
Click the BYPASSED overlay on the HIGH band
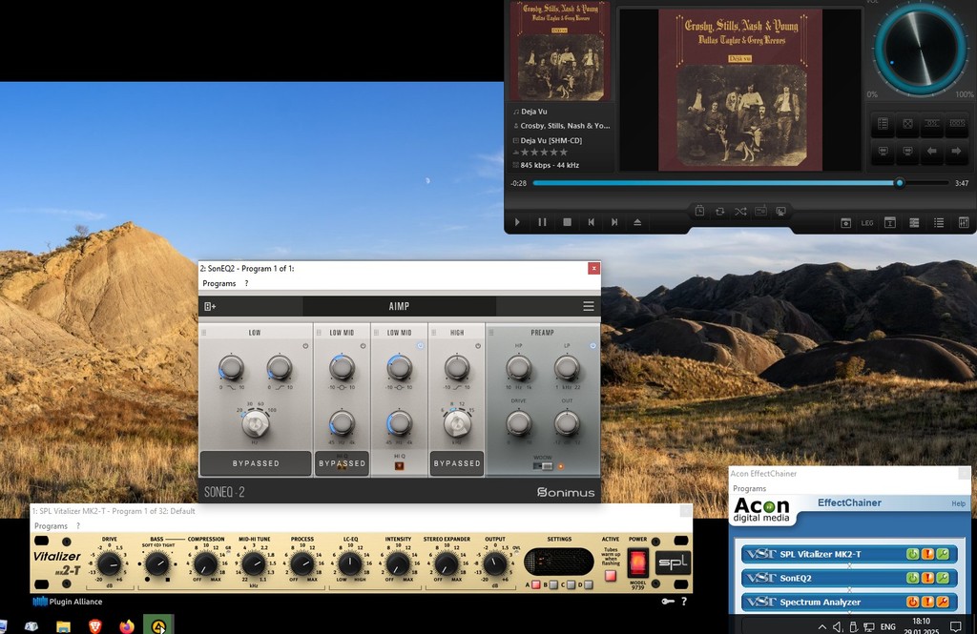[457, 463]
